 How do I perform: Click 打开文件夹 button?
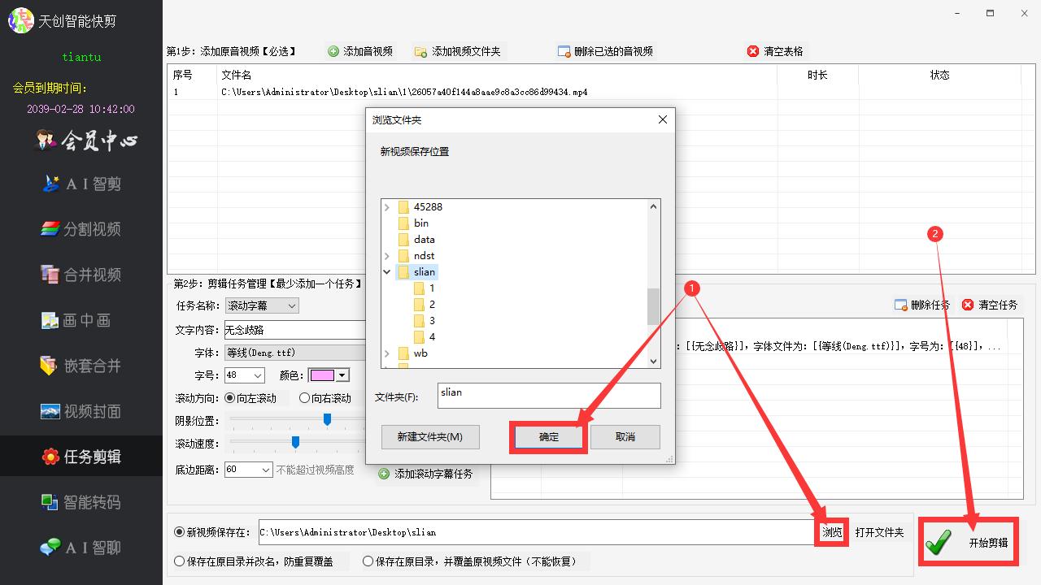(x=879, y=532)
